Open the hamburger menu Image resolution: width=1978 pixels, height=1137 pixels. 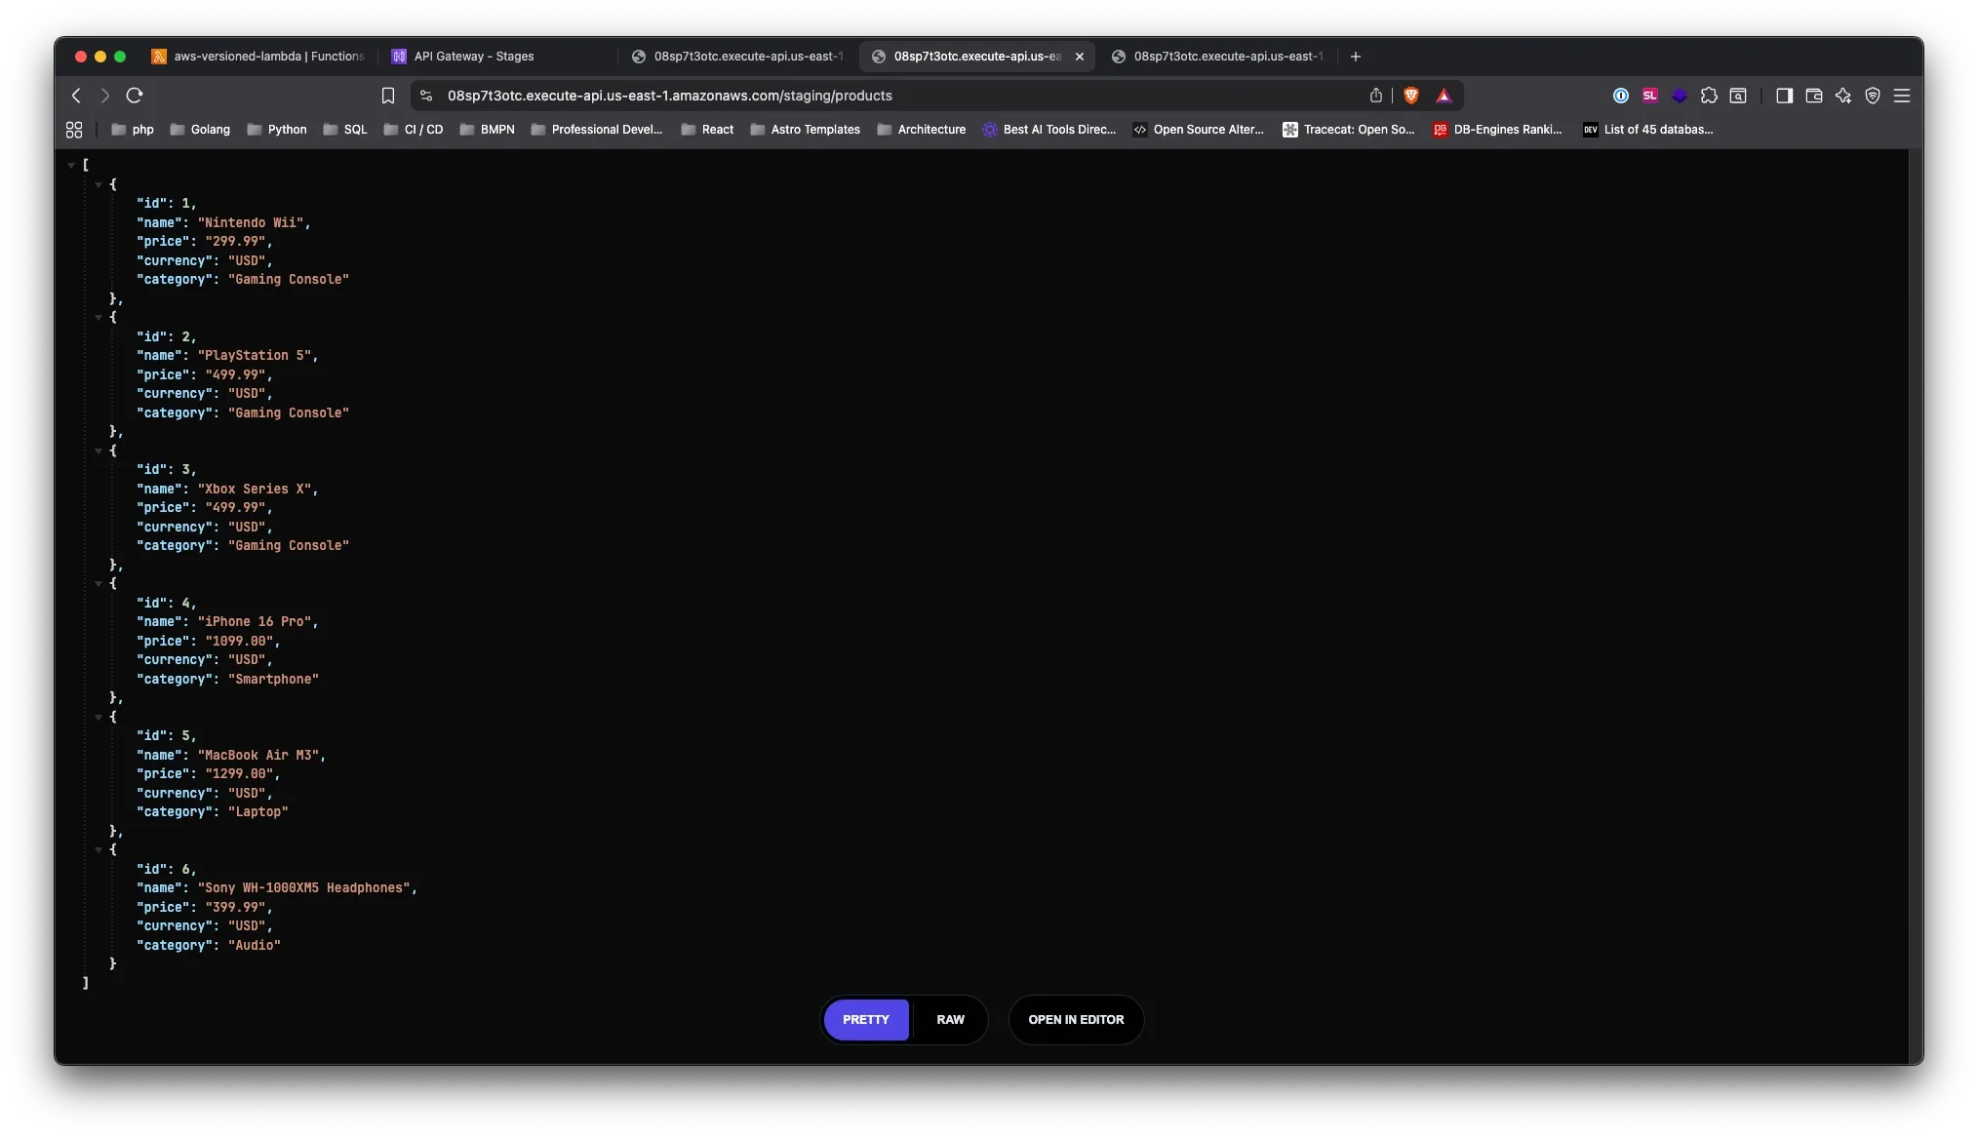pyautogui.click(x=1902, y=96)
